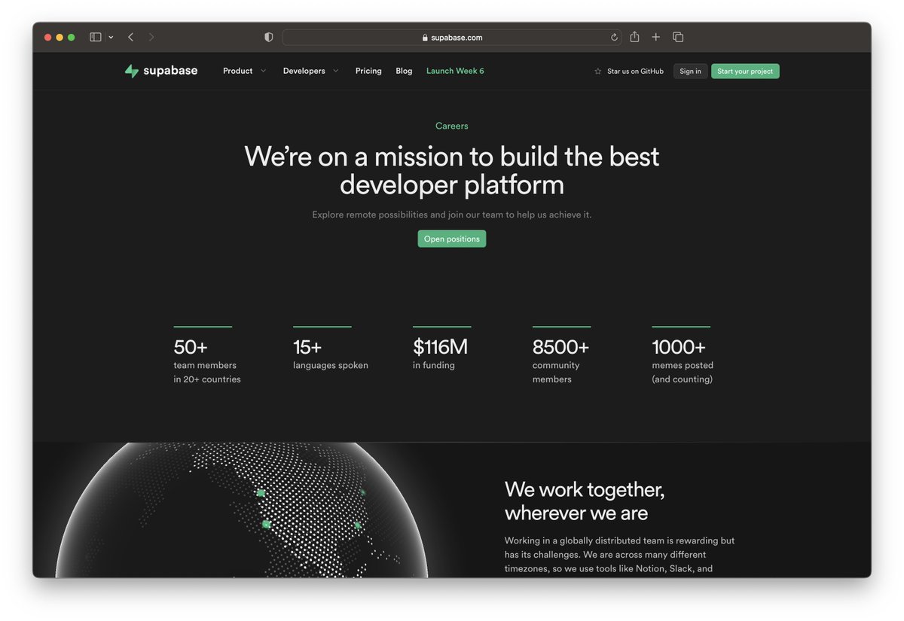Open Launch Week 6 link
The width and height of the screenshot is (904, 621).
coord(455,71)
